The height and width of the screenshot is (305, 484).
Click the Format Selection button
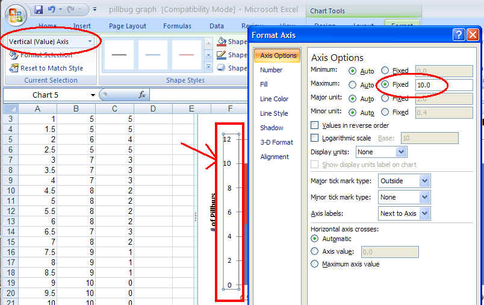(41, 55)
